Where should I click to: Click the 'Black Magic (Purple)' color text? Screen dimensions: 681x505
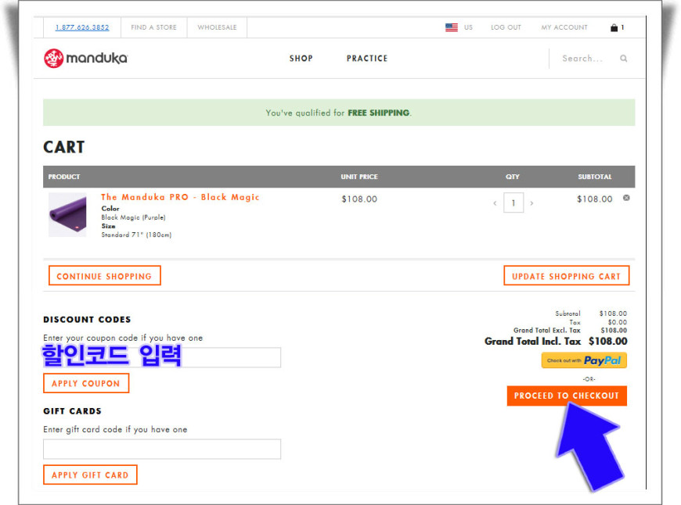click(x=133, y=217)
